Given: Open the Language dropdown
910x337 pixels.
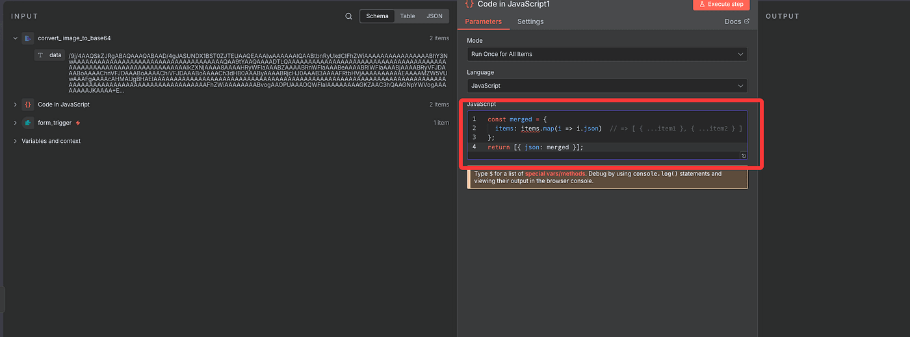Looking at the screenshot, I should point(606,86).
